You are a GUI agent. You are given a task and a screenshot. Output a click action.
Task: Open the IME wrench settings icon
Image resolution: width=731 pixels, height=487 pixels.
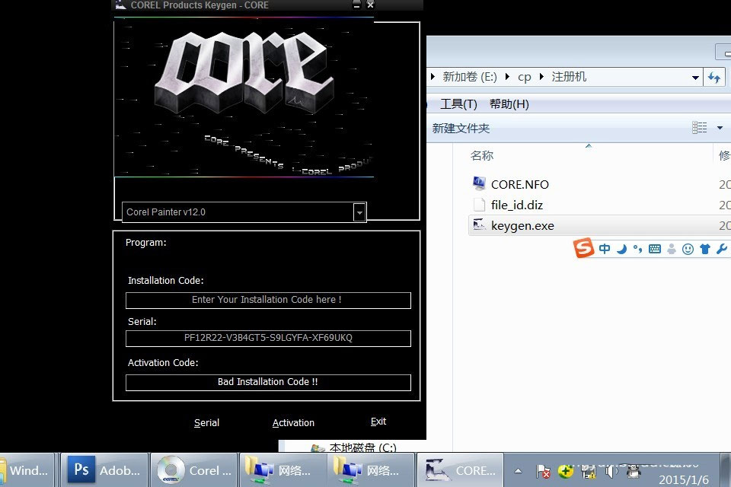coord(722,249)
